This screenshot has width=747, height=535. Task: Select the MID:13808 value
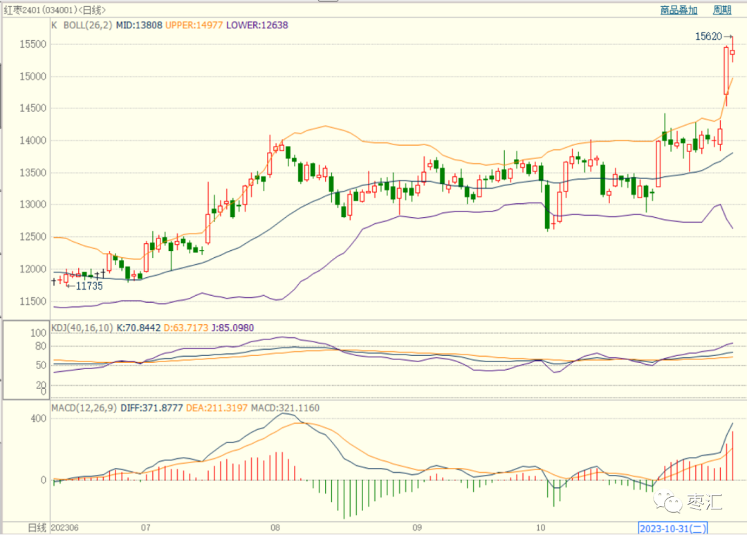[139, 25]
